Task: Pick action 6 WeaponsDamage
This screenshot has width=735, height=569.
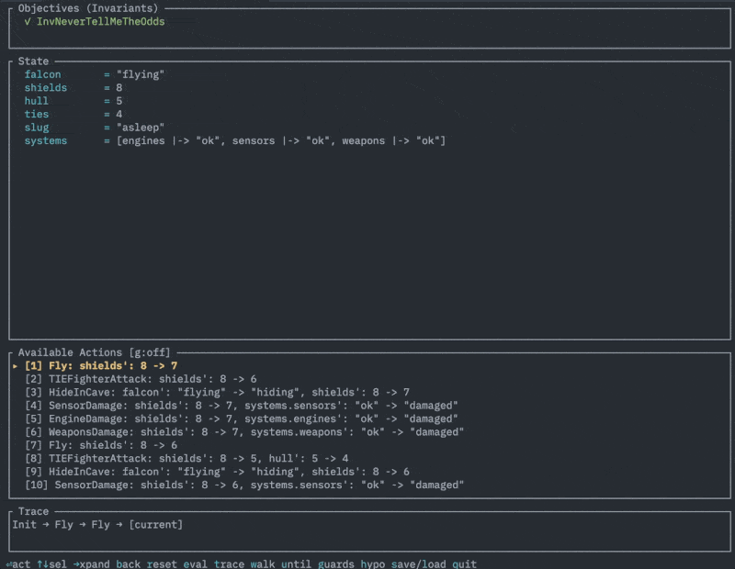Action: 243,431
